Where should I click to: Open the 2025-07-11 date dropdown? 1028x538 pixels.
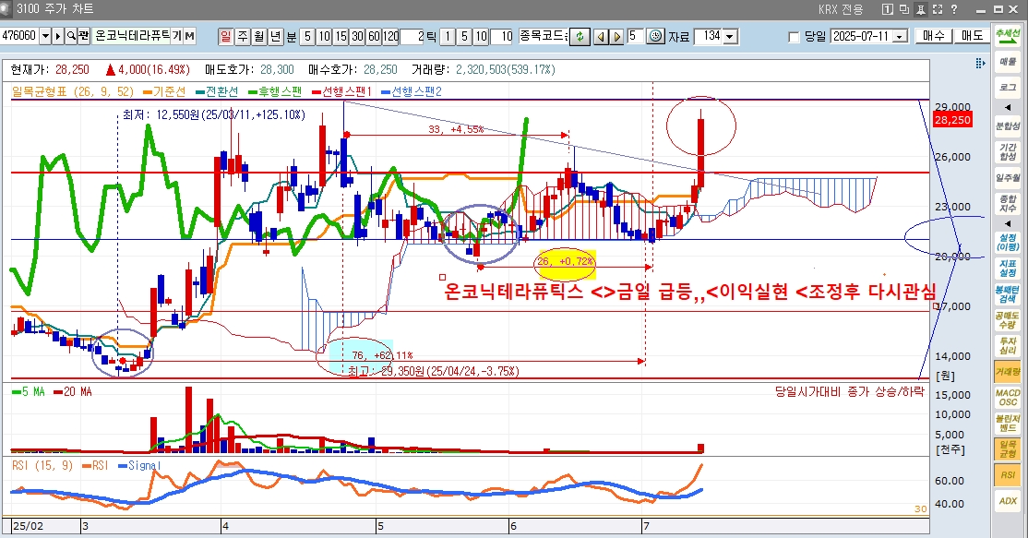tap(897, 37)
